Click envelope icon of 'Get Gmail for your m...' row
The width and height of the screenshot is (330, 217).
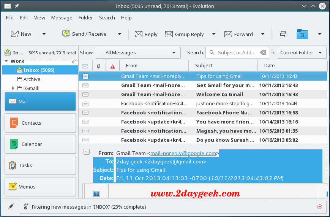pyautogui.click(x=85, y=86)
